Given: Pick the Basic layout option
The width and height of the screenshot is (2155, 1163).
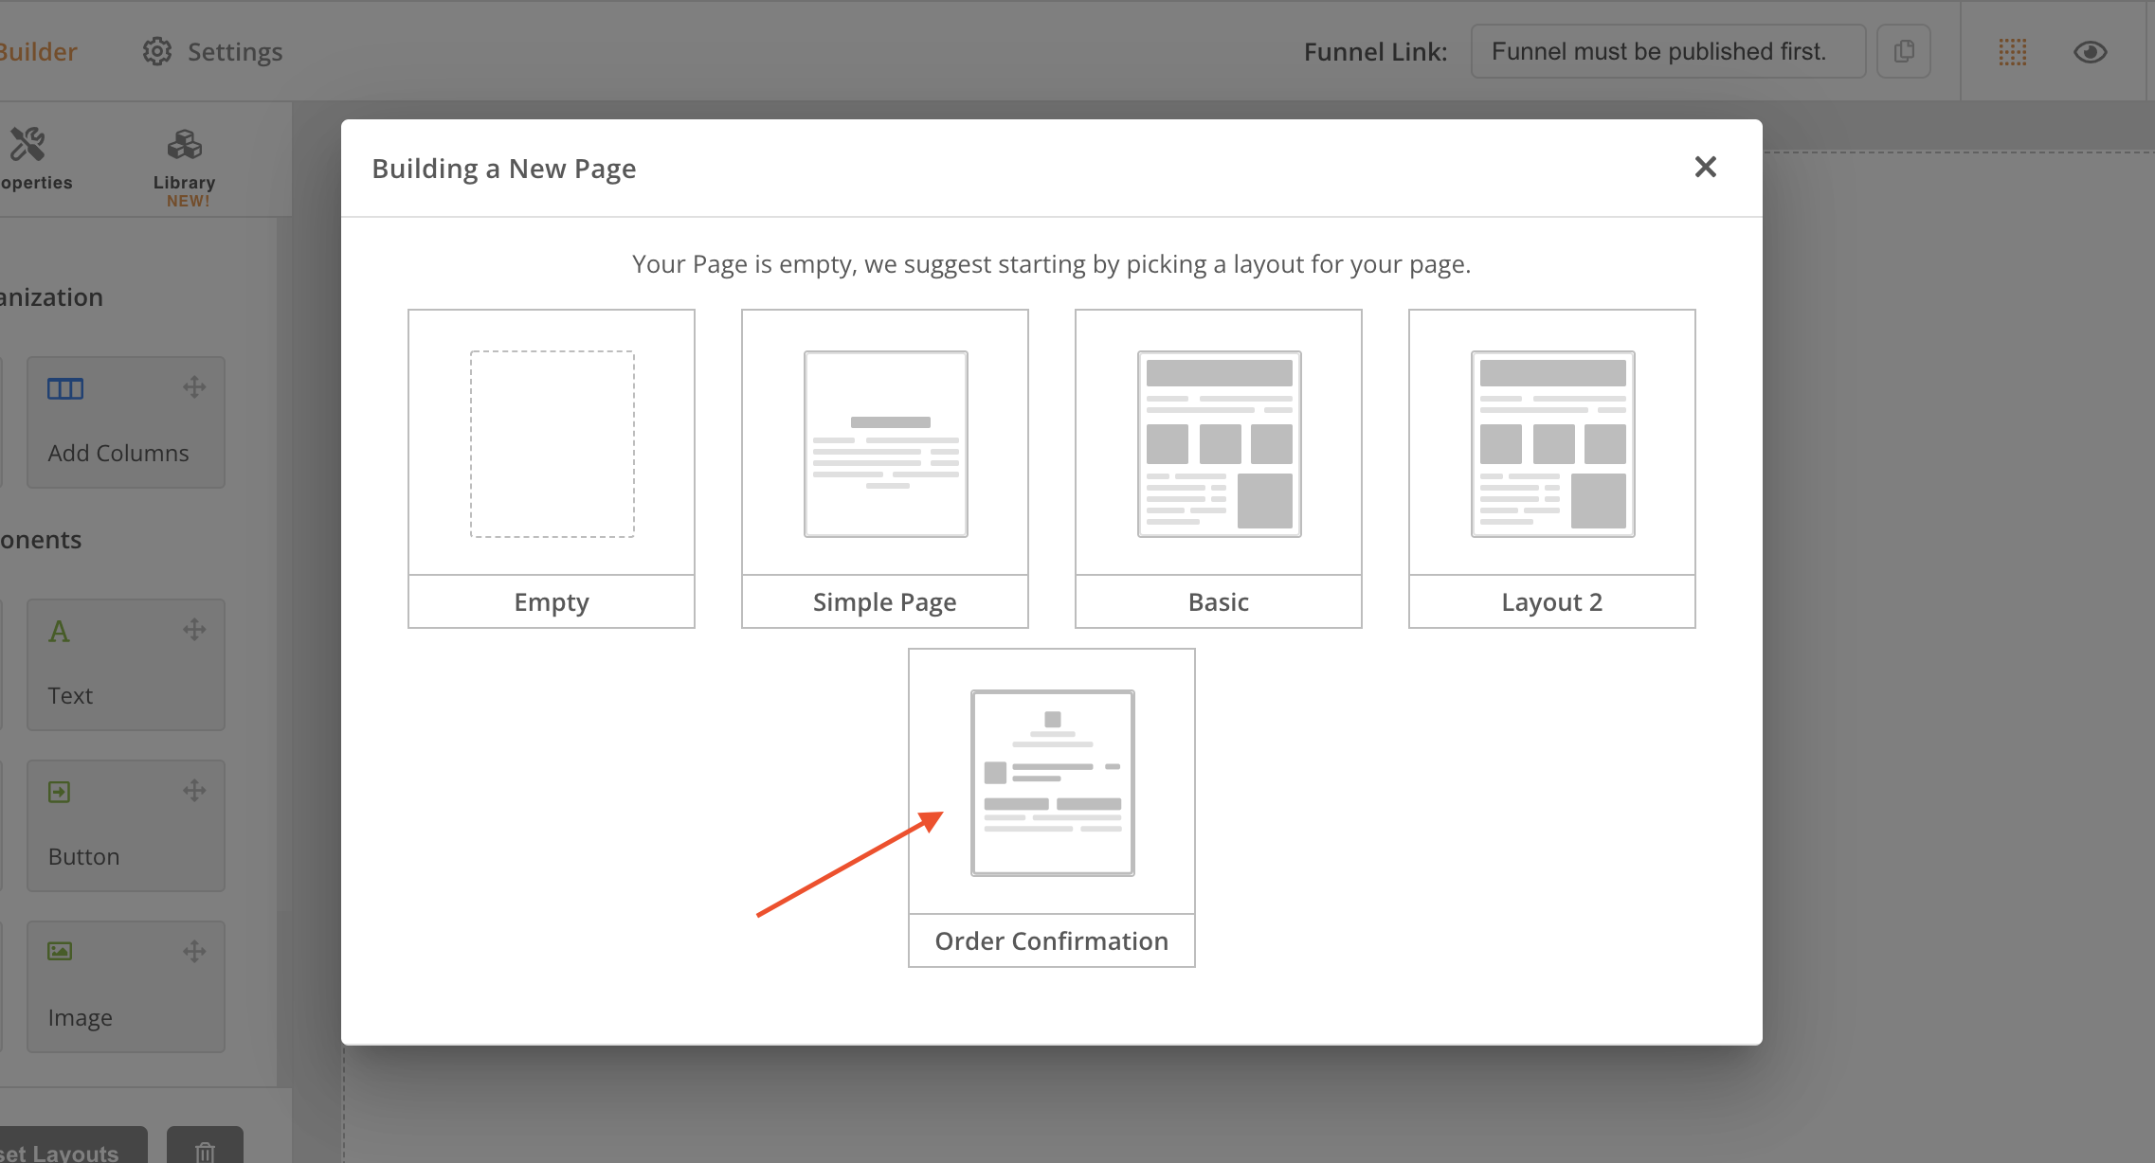Looking at the screenshot, I should pyautogui.click(x=1218, y=443).
